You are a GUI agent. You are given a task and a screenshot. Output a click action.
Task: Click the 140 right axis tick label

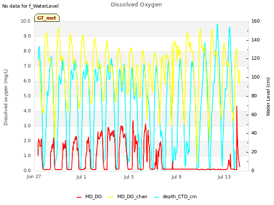[256, 40]
